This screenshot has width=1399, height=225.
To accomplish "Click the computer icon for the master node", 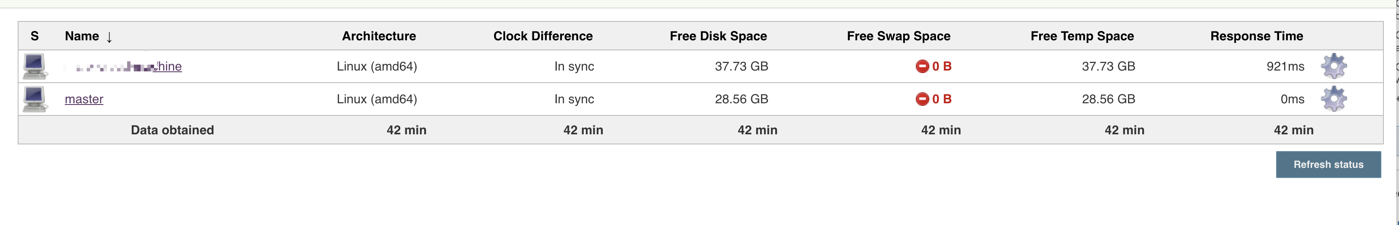I will 35,99.
